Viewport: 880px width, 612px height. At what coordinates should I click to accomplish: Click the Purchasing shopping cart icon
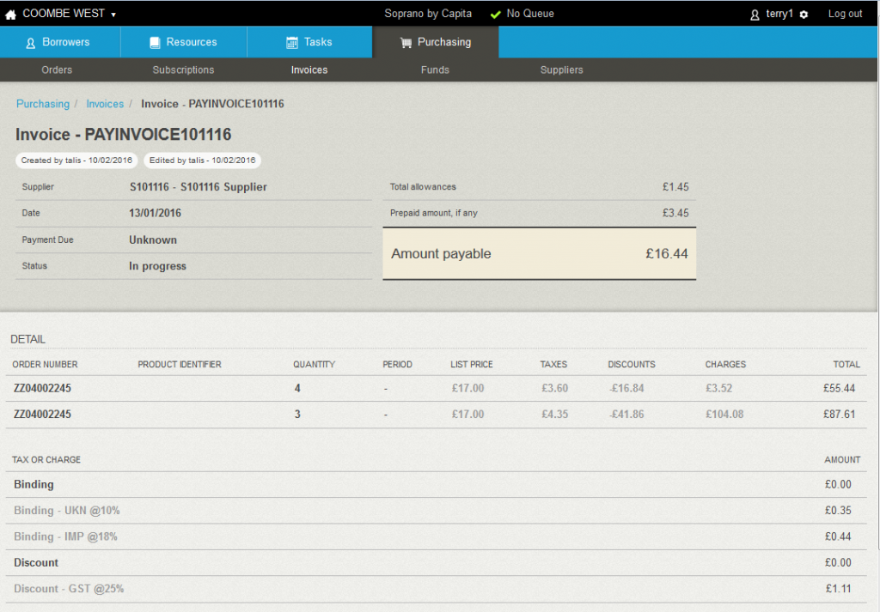[406, 43]
